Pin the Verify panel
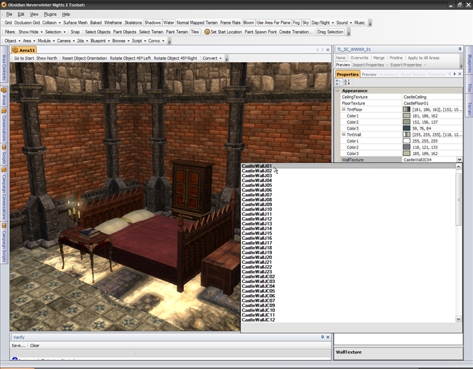The width and height of the screenshot is (473, 369). click(x=322, y=337)
